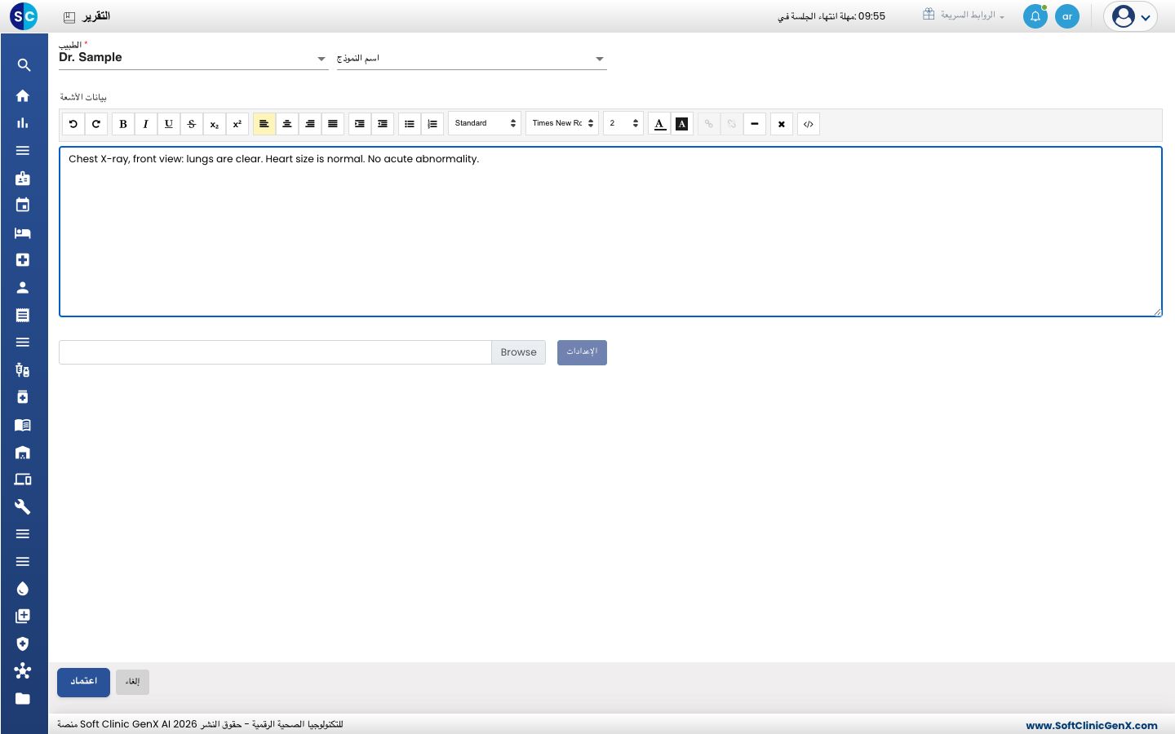Open the Times New Roman font dropdown
Screen dimensions: 1175x734
tap(562, 123)
